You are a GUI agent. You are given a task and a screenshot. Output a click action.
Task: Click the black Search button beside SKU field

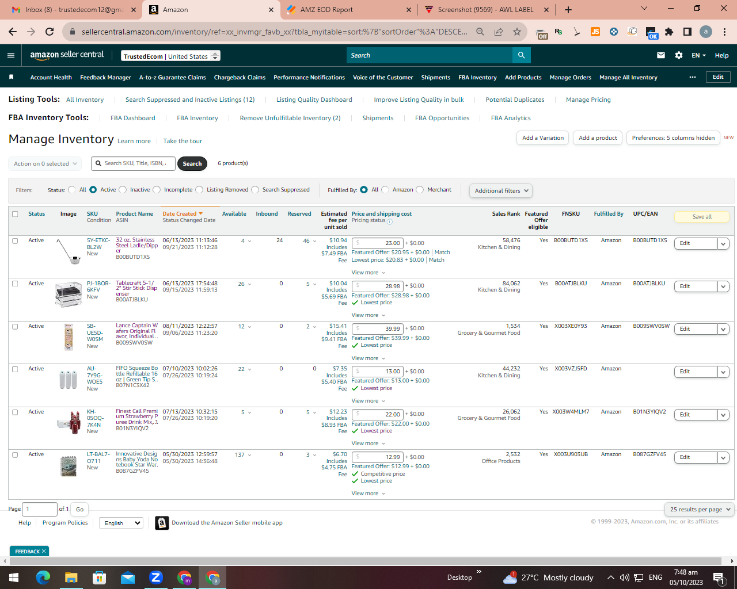(192, 164)
